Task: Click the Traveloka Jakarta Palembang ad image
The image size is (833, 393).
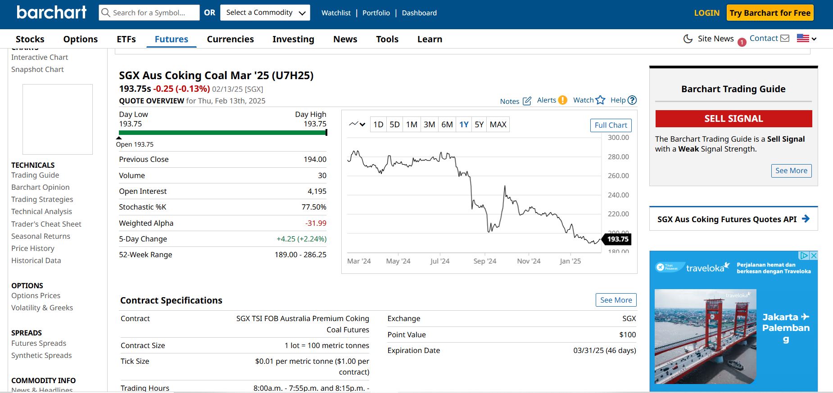Action: 705,336
